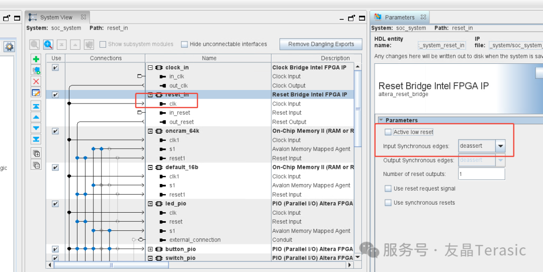The width and height of the screenshot is (543, 272).
Task: Collapse the switch_pio tree node
Action: (150, 258)
